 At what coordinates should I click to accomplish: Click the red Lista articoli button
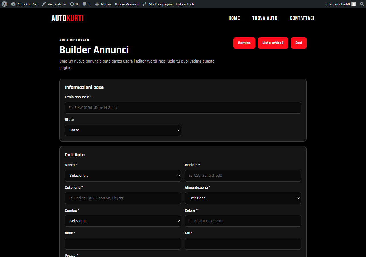tap(273, 43)
